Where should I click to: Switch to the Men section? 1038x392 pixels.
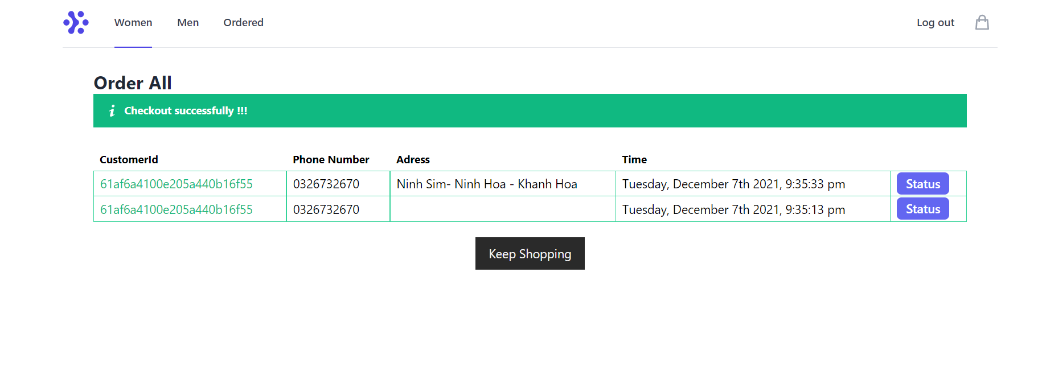188,22
